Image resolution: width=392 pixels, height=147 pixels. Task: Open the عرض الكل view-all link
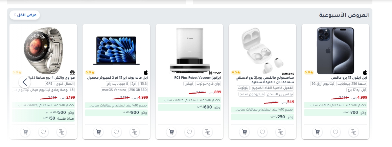(x=25, y=15)
